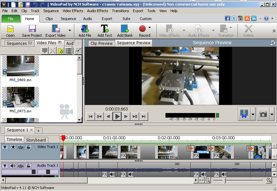This screenshot has width=277, height=191.
Task: Toggle group icon on Video Track 1
Action: tap(21, 147)
